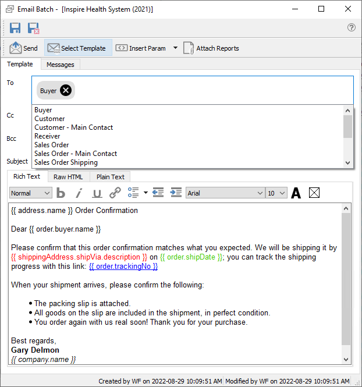The height and width of the screenshot is (387, 362).
Task: Click Attach Reports button
Action: click(x=211, y=48)
